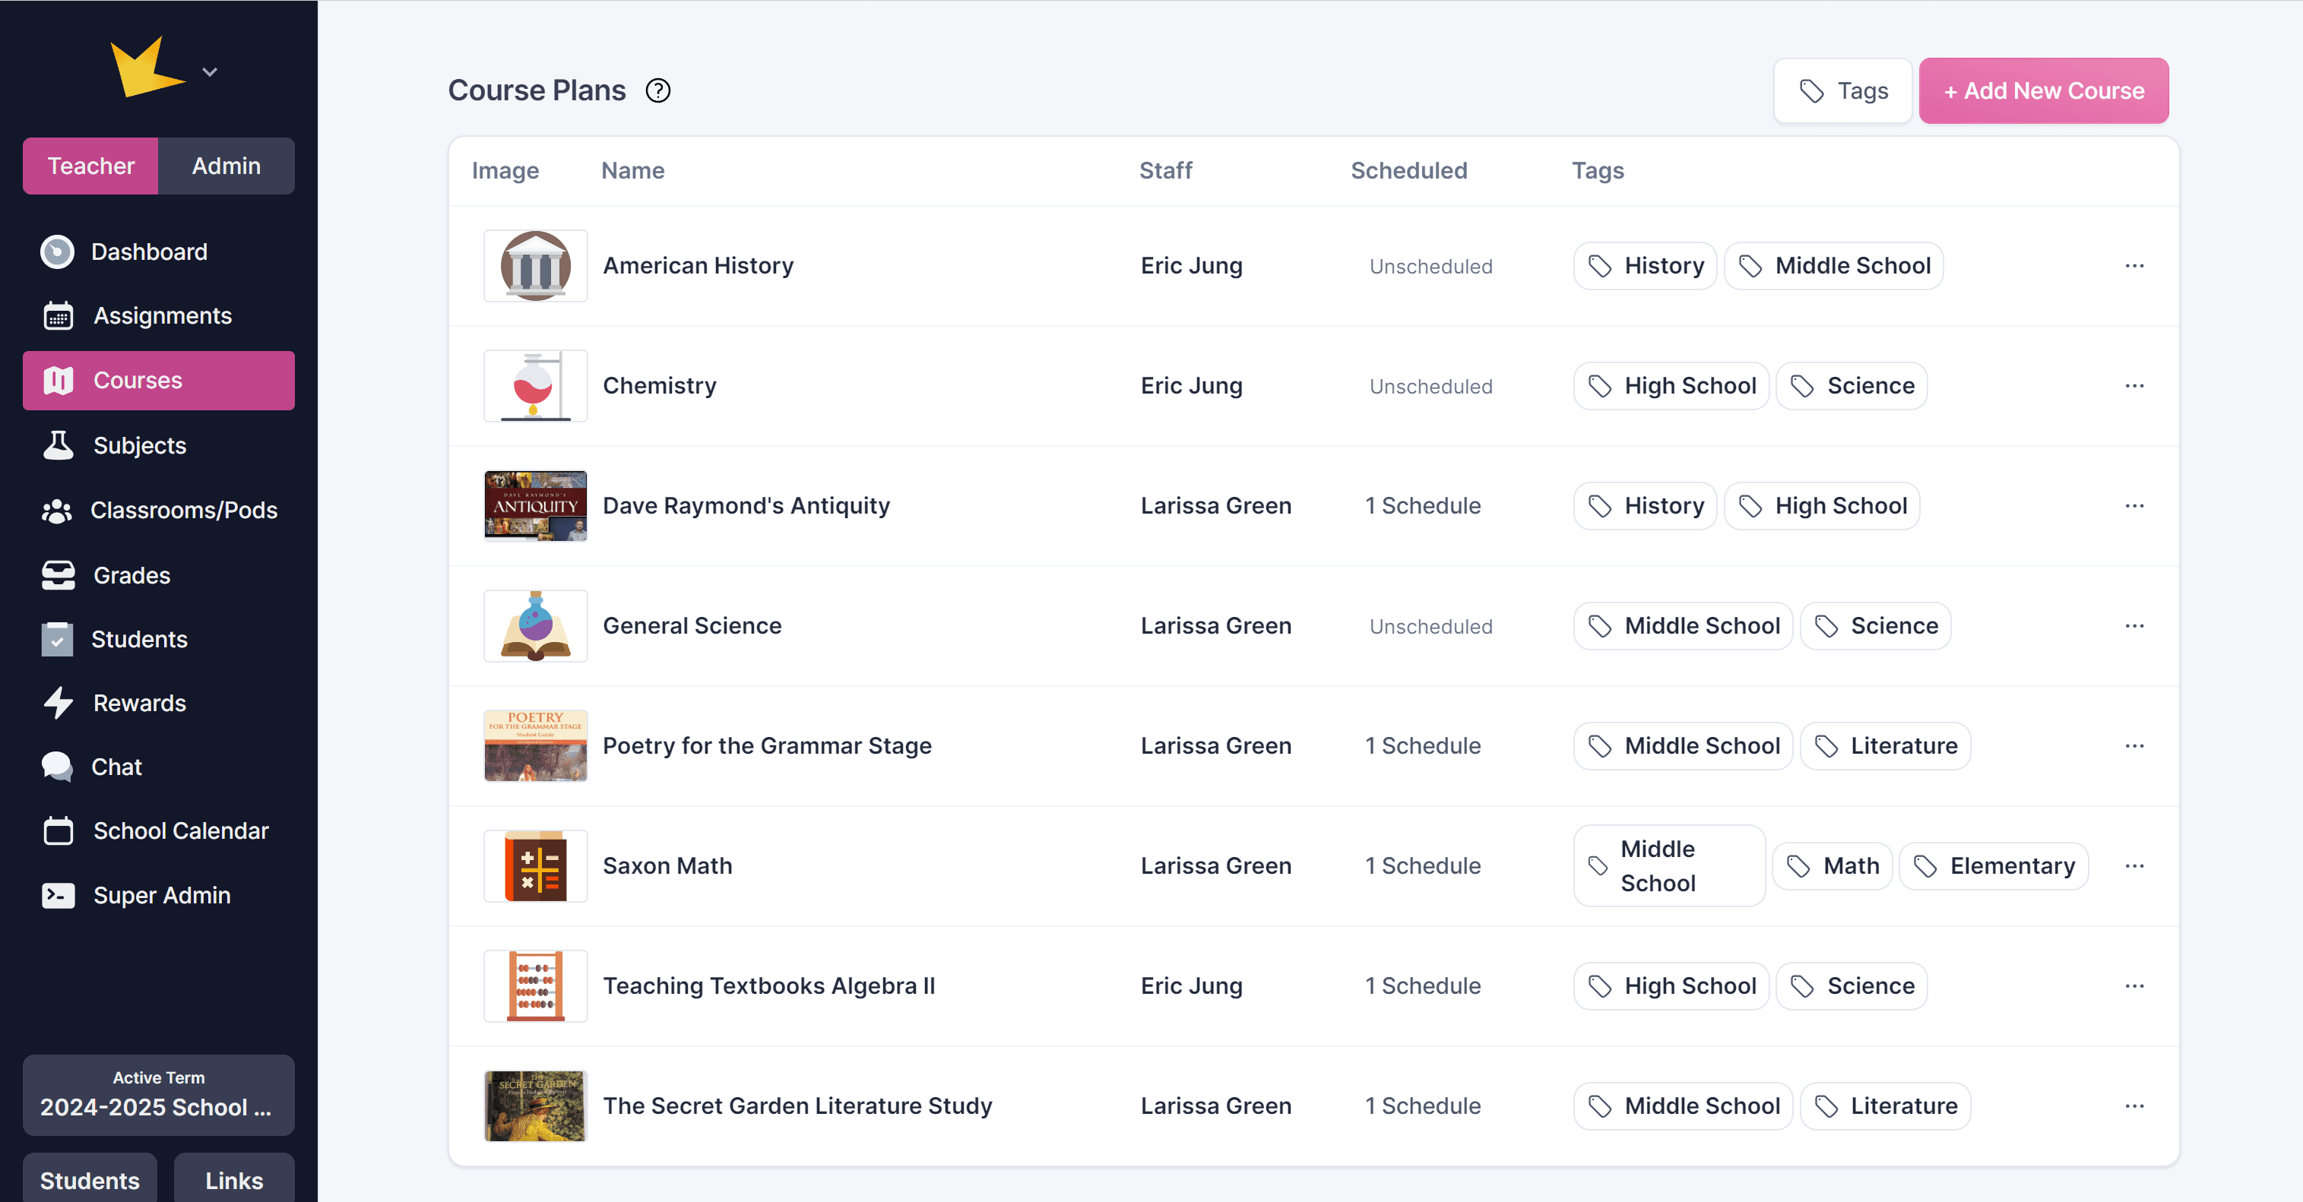Click the Subjects flask icon
Screen dimensions: 2303x1202
[58, 445]
